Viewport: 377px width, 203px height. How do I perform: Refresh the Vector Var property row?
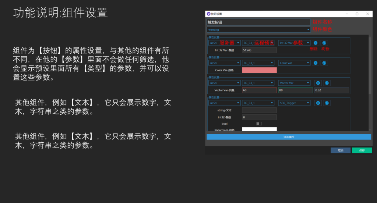[327, 83]
